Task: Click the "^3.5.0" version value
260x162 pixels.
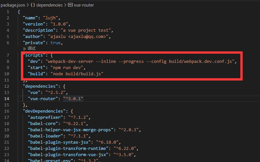Action: (124, 155)
